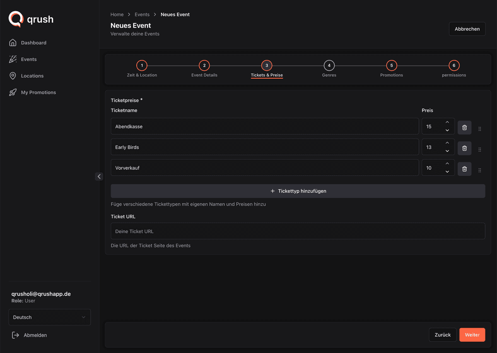497x353 pixels.
Task: Go to step 2 Event Details
Action: 204,65
